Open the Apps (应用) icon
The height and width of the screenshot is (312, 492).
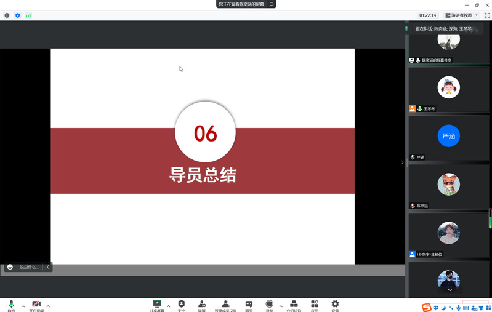point(315,305)
